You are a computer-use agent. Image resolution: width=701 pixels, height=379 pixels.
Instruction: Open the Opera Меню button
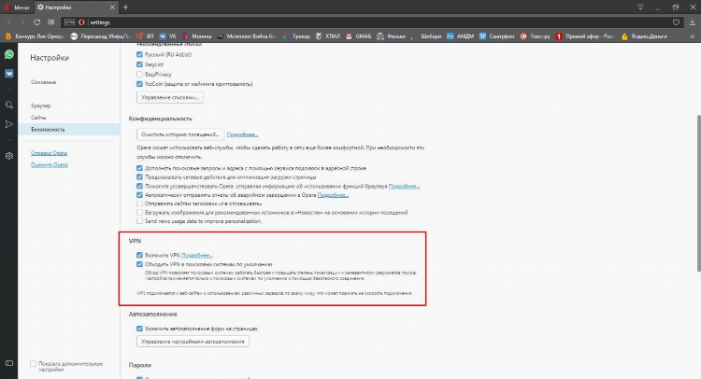(x=17, y=7)
